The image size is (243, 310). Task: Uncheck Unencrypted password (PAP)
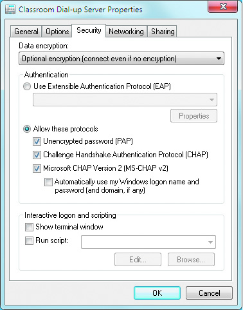click(37, 141)
